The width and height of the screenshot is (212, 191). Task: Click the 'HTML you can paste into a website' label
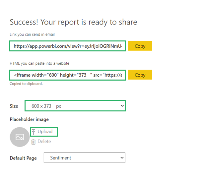pyautogui.click(x=39, y=63)
